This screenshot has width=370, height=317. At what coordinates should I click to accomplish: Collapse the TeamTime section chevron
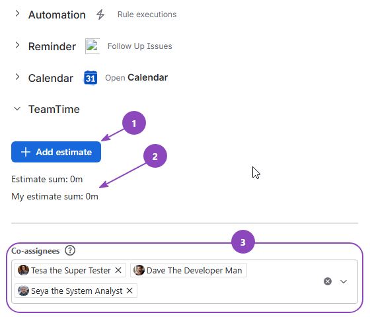[17, 109]
